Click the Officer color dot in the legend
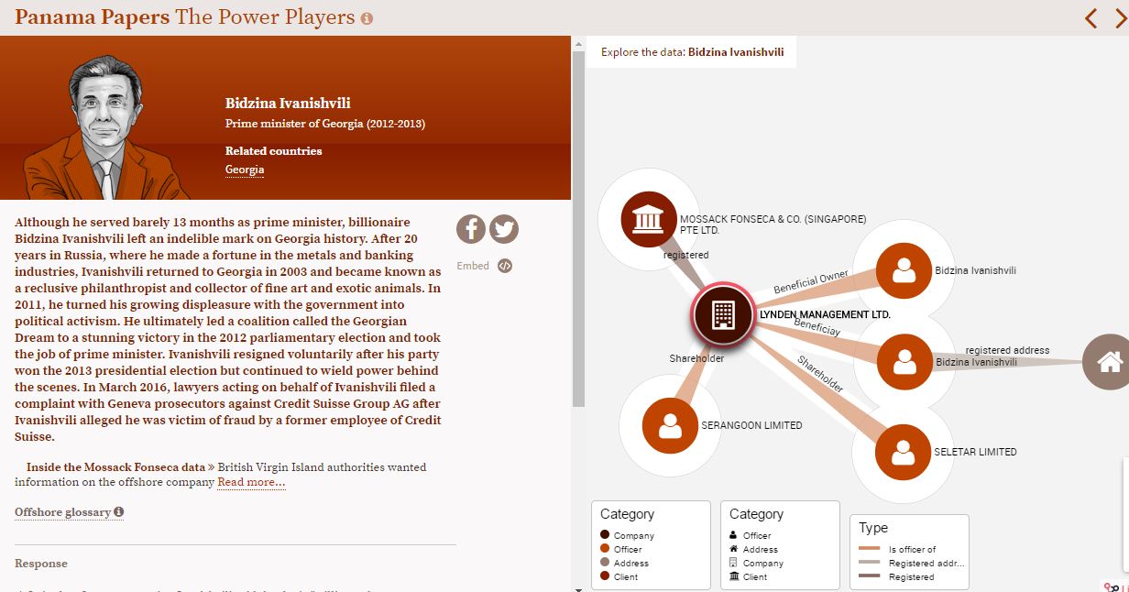Screen dimensions: 1129x592 [x=604, y=549]
